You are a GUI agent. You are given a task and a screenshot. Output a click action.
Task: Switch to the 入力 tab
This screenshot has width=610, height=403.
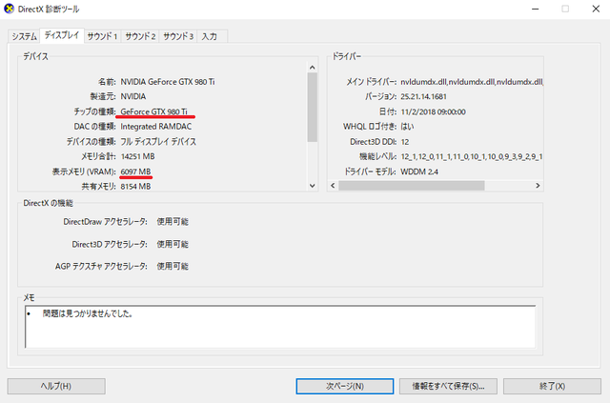point(212,36)
